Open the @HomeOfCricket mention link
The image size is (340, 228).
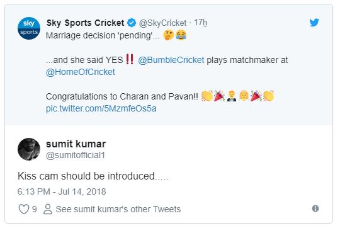point(81,72)
